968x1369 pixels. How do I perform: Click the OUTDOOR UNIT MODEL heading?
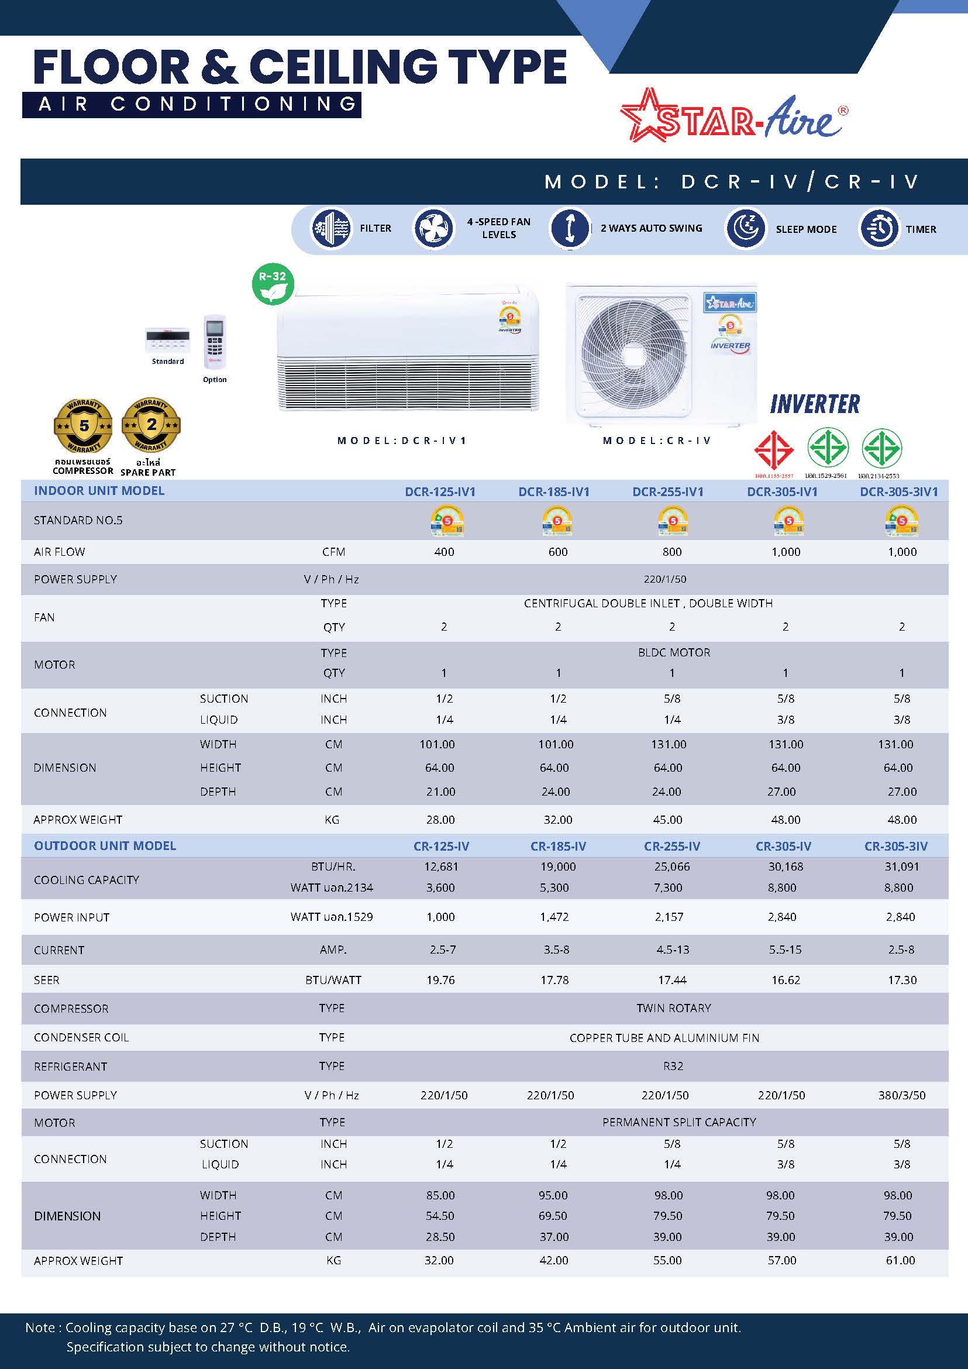pos(105,845)
